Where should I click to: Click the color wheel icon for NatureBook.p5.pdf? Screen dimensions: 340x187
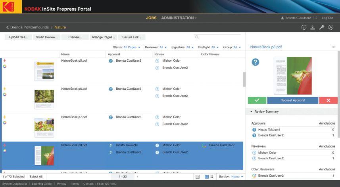click(x=4, y=66)
